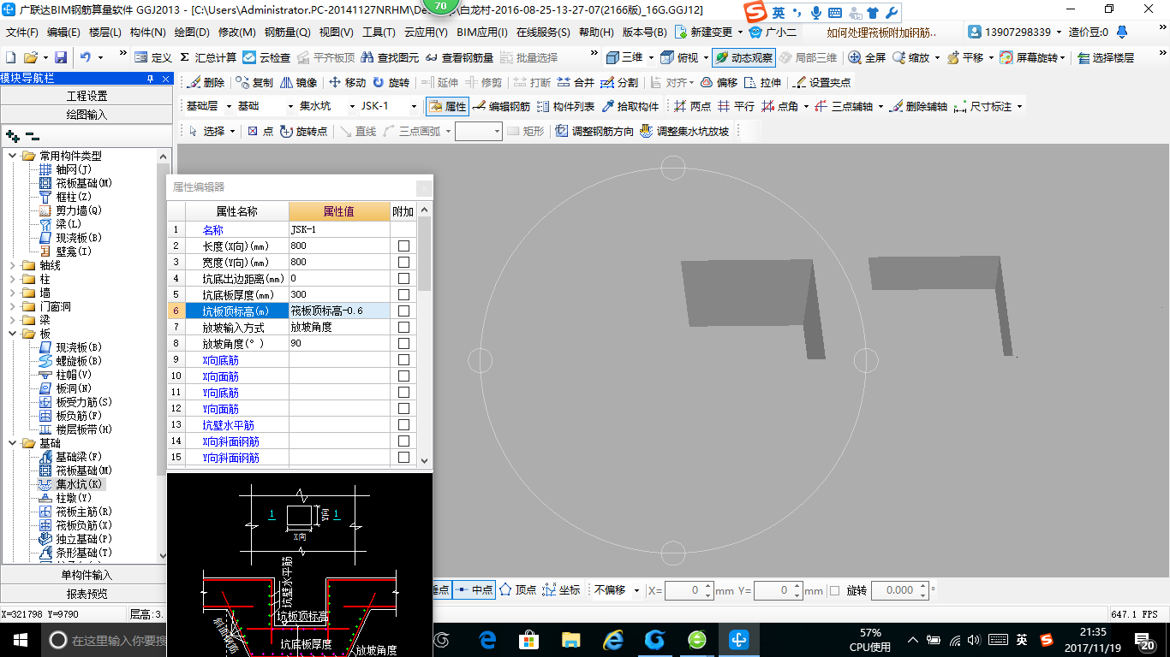1170x657 pixels.
Task: Open the 帮助(H) menu
Action: (596, 33)
